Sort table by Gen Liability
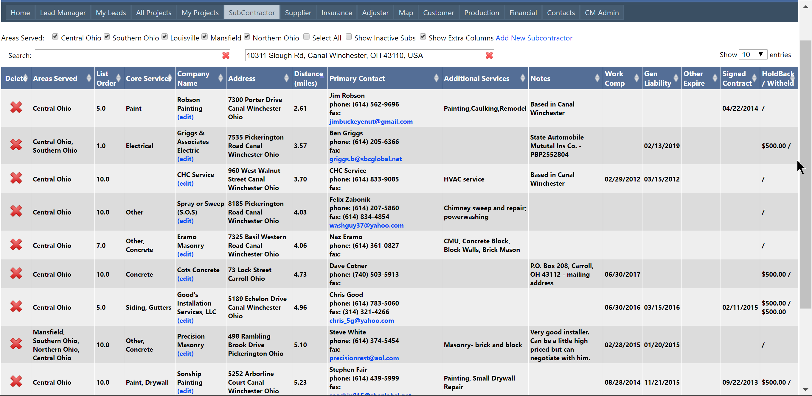812x396 pixels. 676,78
